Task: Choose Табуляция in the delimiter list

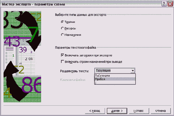Action: (115, 75)
